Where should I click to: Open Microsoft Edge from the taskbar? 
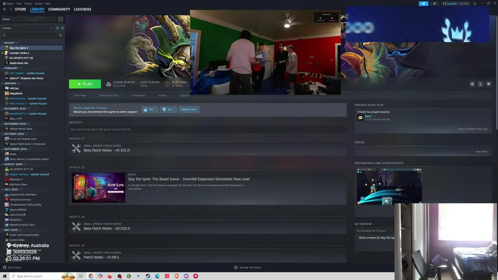point(158,276)
